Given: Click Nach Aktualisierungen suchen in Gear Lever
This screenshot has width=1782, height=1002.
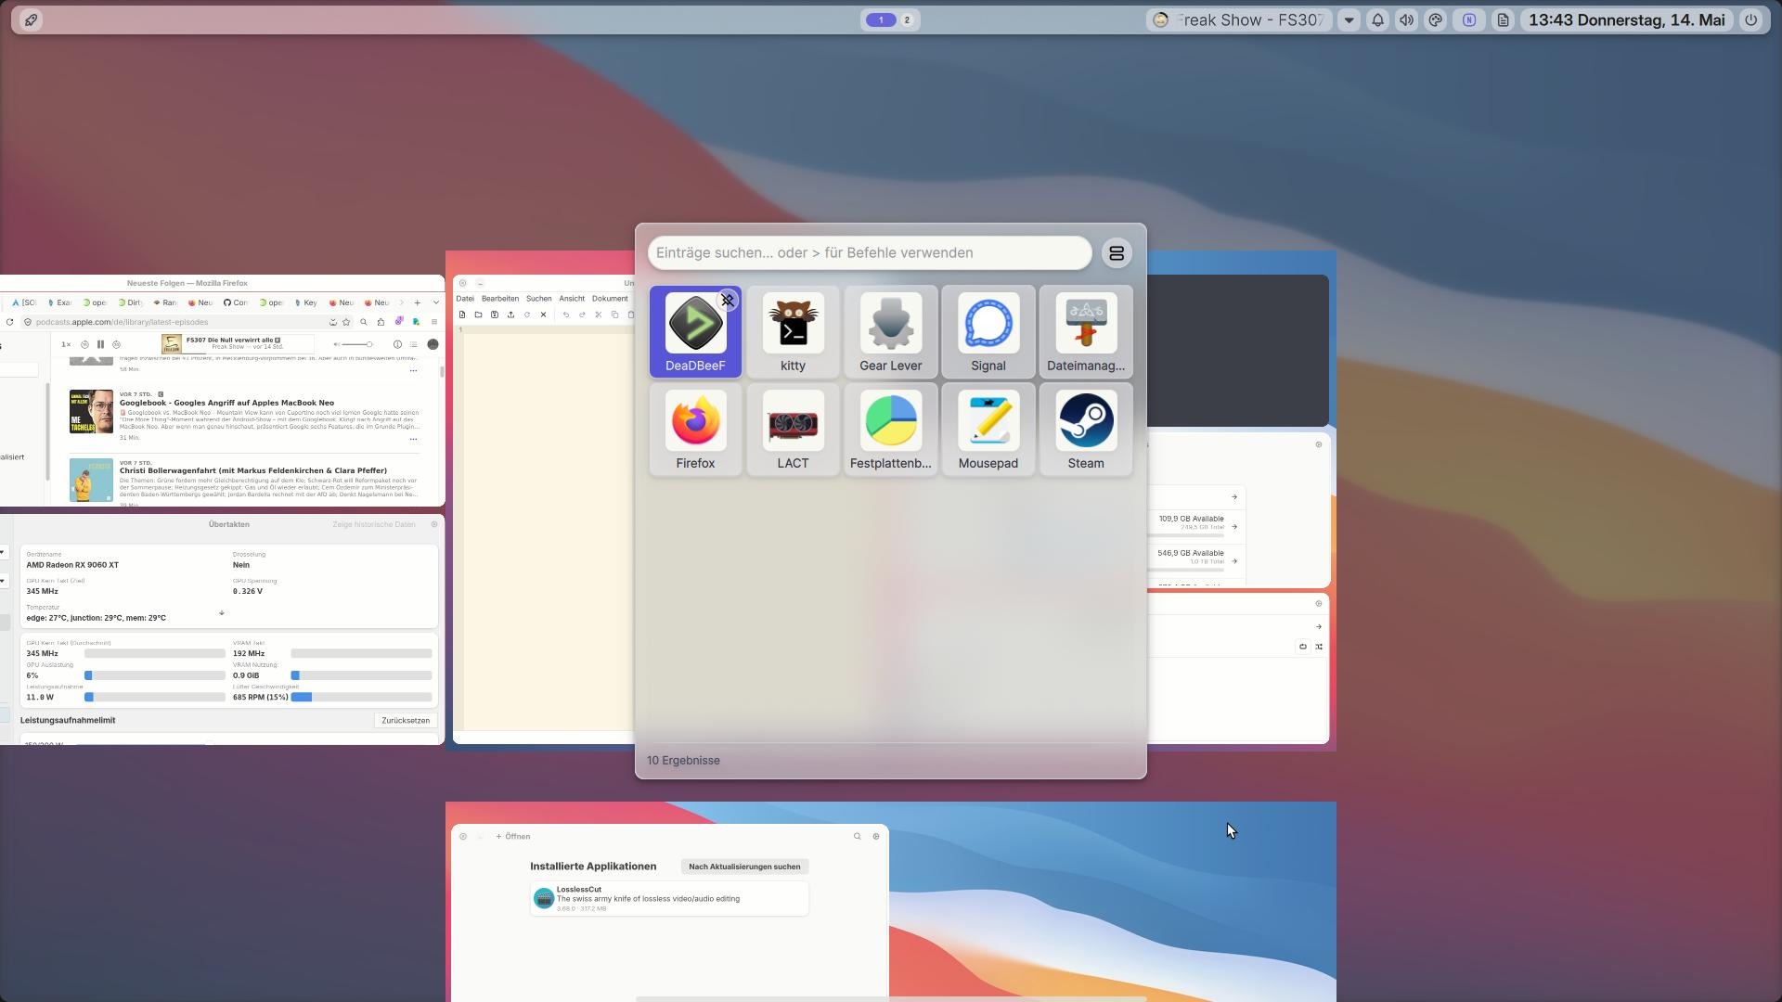Looking at the screenshot, I should (744, 867).
